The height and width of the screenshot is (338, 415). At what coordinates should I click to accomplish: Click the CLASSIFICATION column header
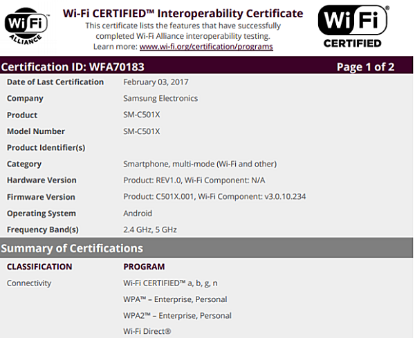pyautogui.click(x=39, y=267)
